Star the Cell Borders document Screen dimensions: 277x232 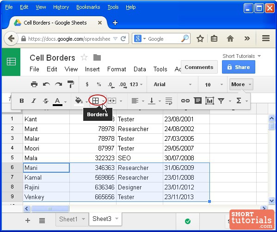click(x=84, y=57)
